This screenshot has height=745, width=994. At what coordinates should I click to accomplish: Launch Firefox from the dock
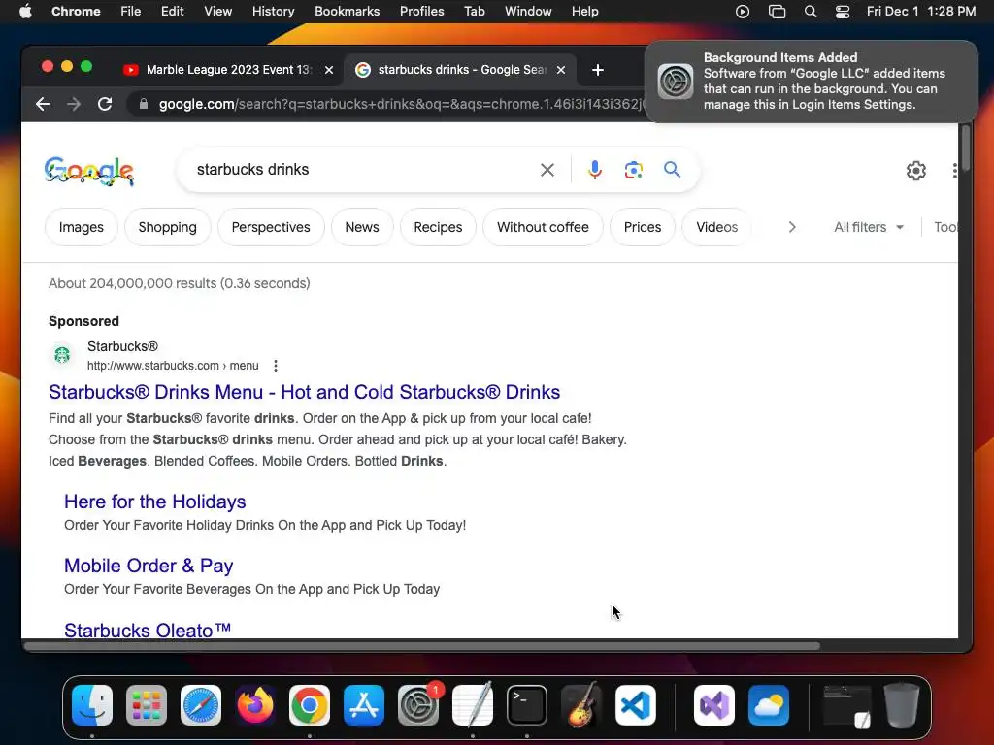click(255, 705)
